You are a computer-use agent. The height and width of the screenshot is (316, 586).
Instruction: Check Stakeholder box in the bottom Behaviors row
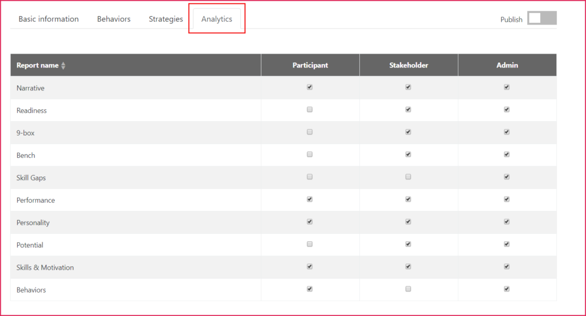coord(409,289)
